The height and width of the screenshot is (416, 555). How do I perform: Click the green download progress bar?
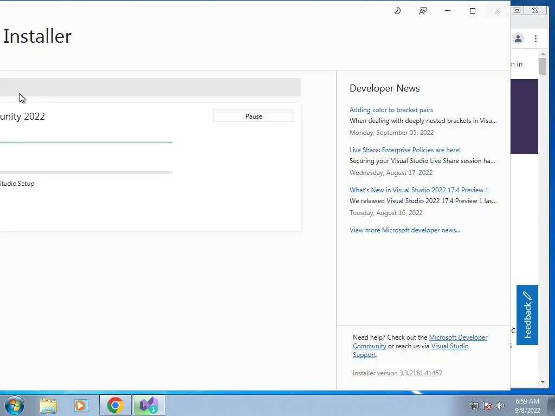[x=86, y=142]
